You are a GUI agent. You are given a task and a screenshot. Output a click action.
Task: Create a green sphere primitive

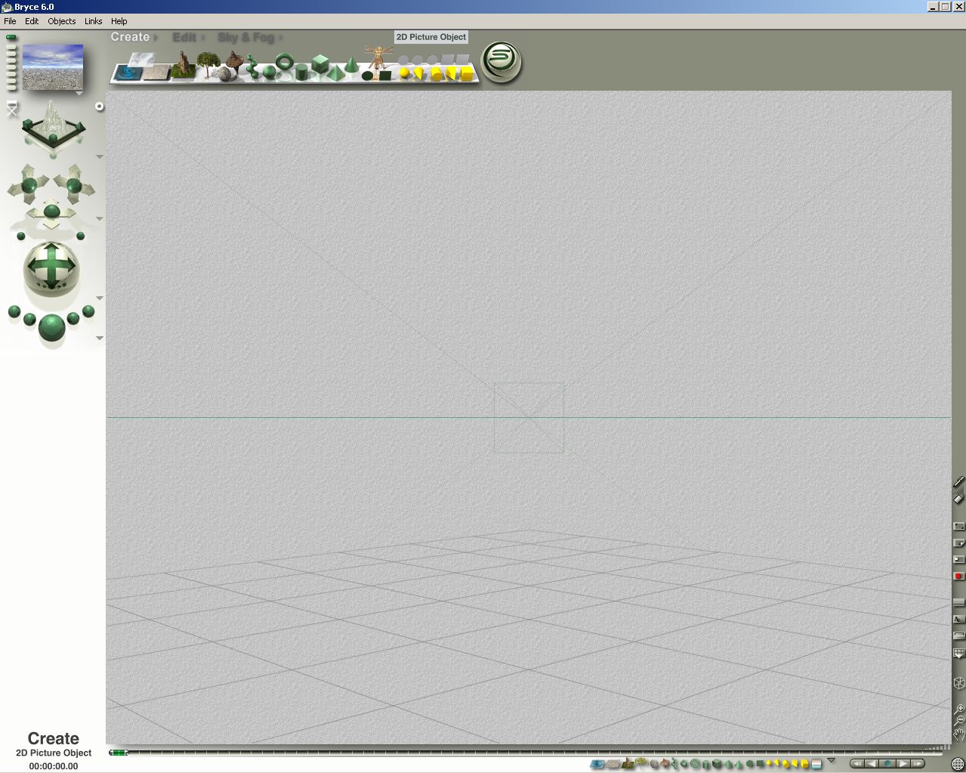pyautogui.click(x=269, y=73)
